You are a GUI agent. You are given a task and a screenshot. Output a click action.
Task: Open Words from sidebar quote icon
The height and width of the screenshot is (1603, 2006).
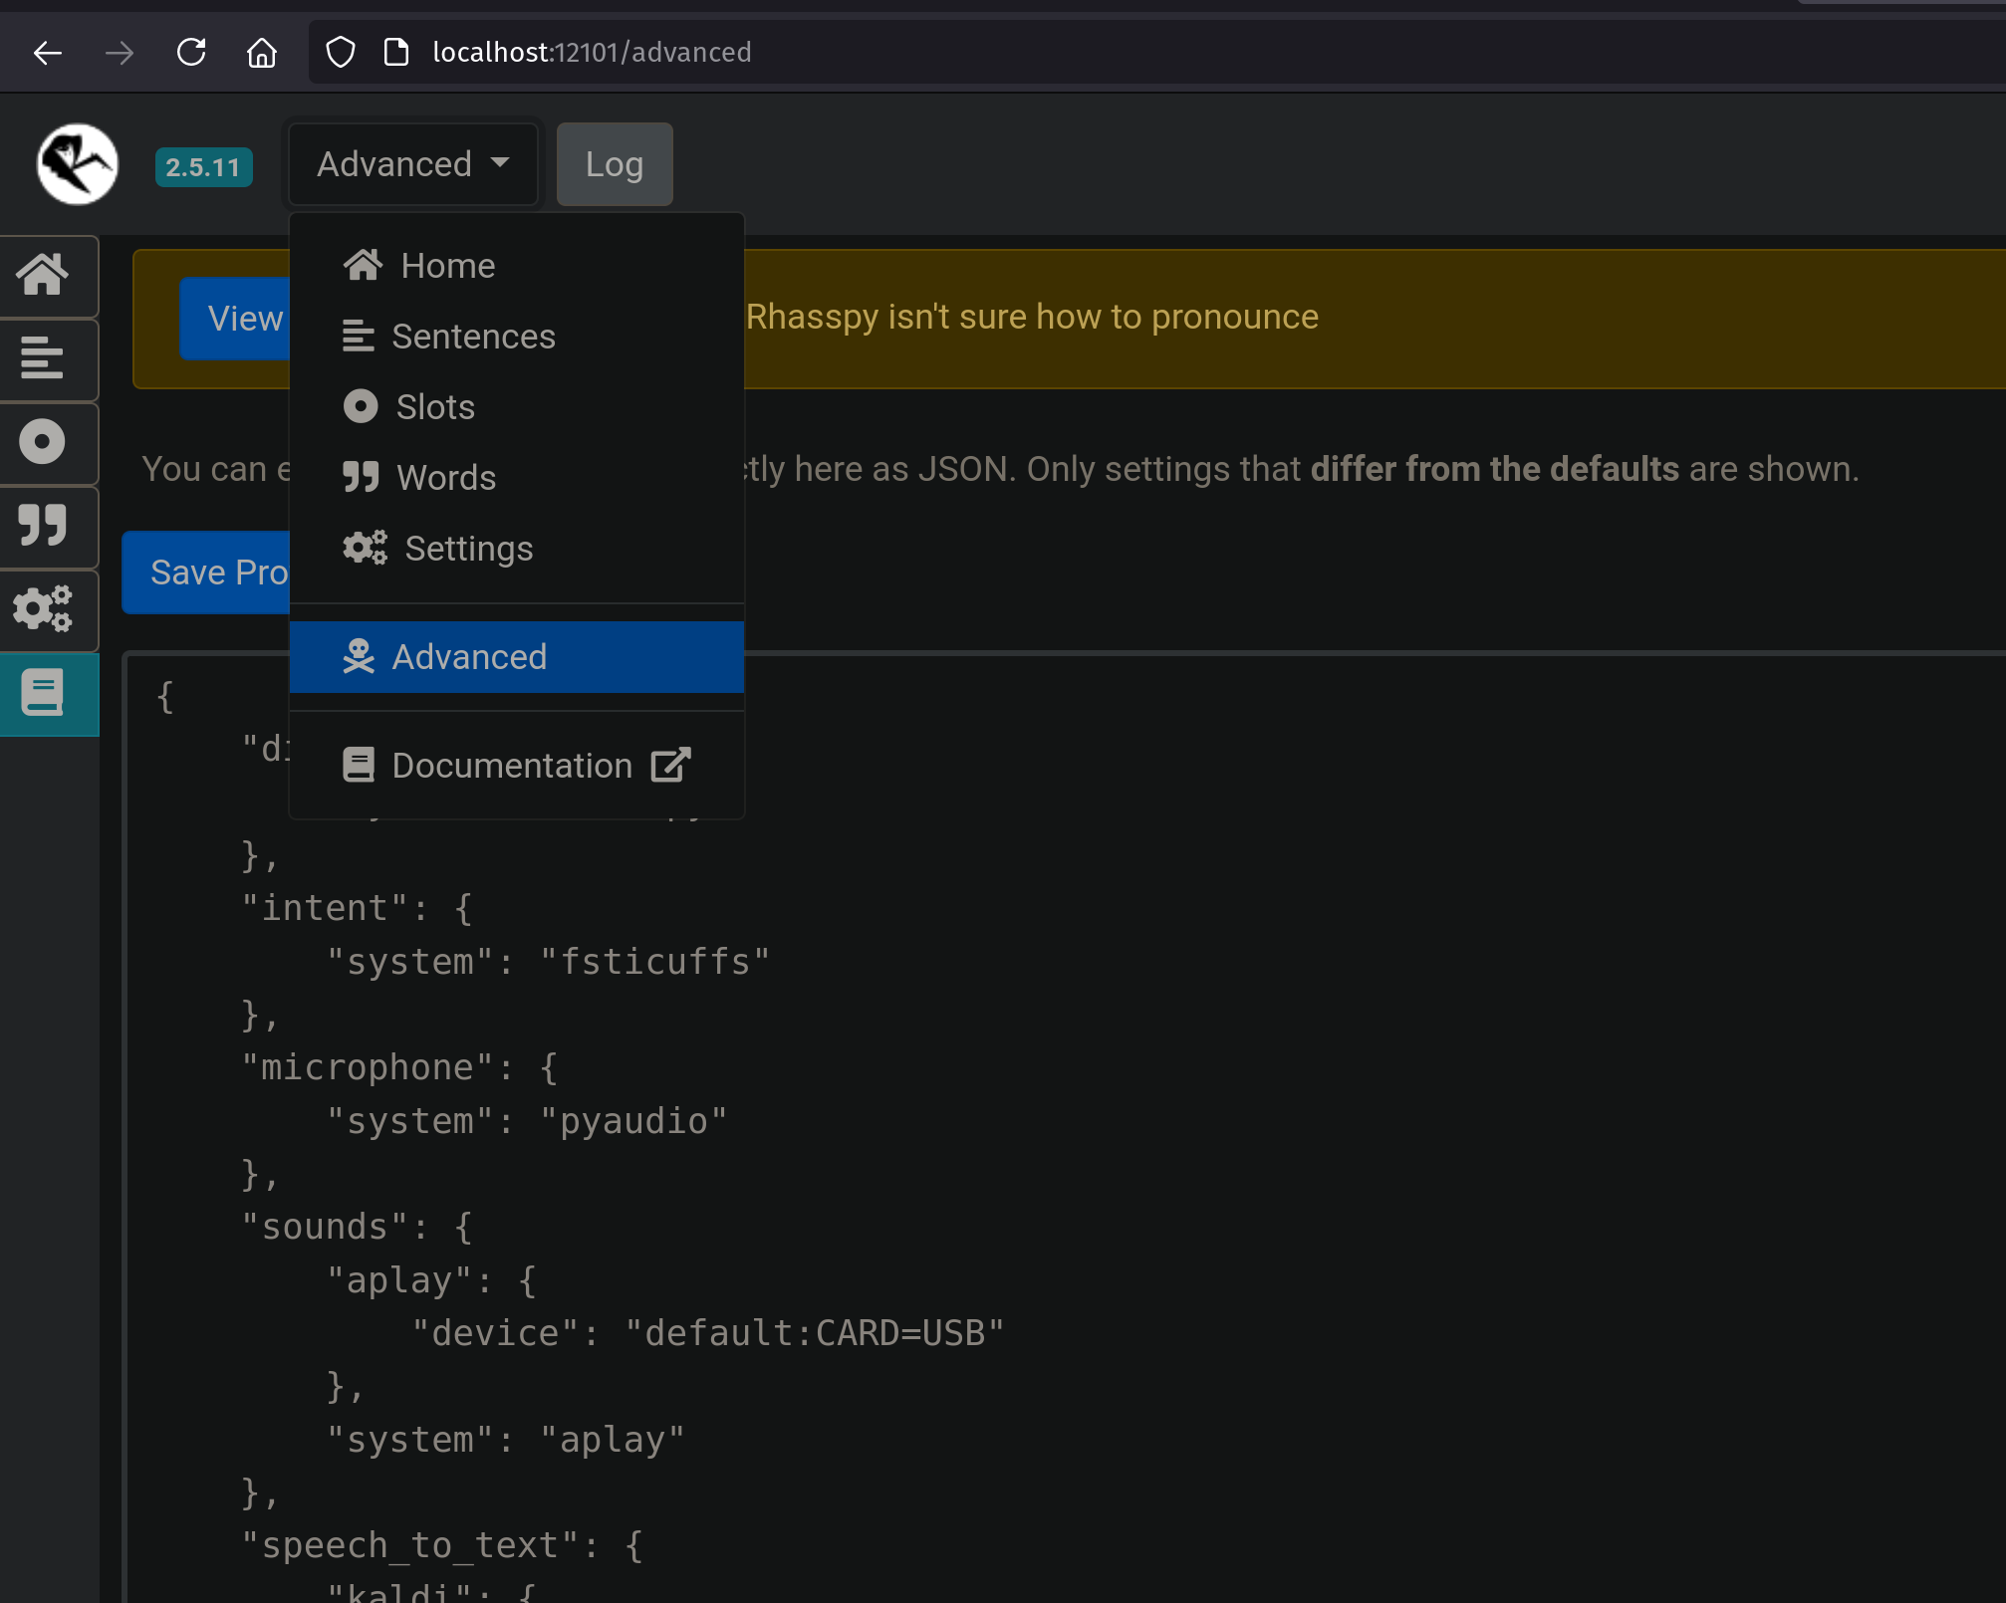point(44,526)
